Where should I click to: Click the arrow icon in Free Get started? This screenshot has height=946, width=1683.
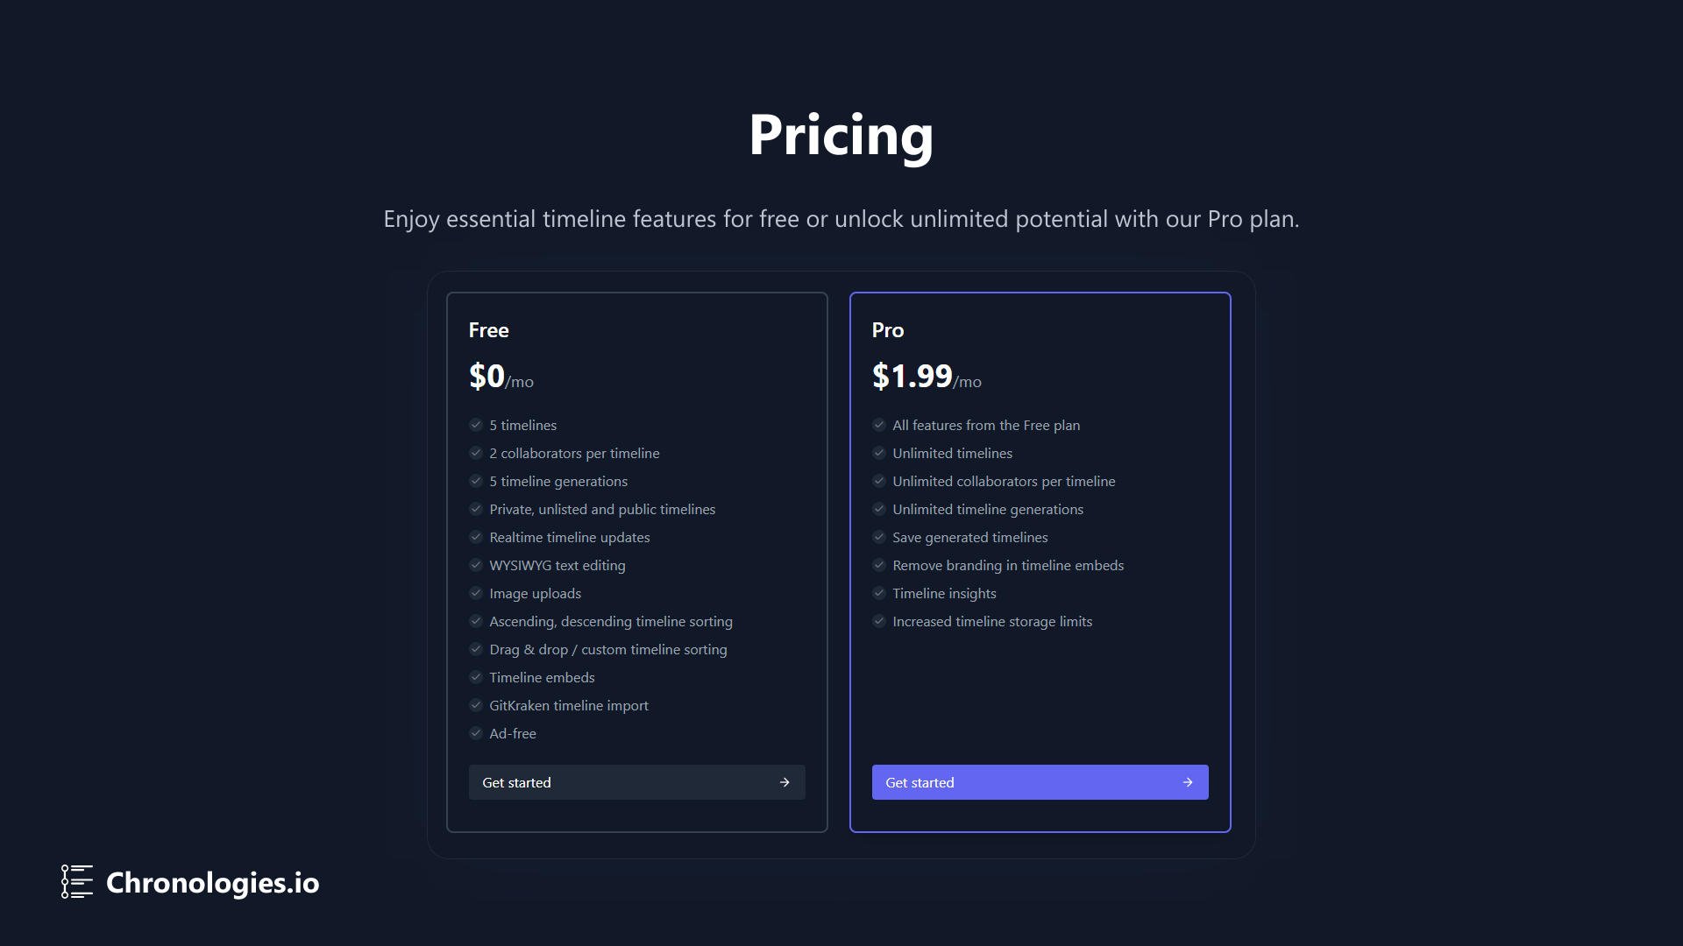coord(785,782)
